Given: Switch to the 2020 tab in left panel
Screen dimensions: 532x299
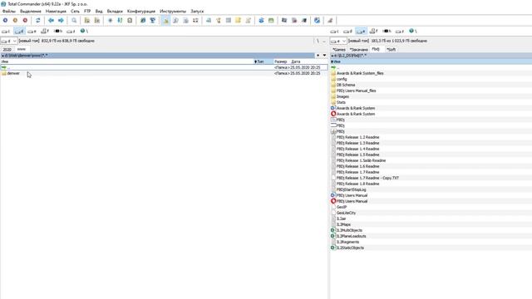Looking at the screenshot, I should click(x=7, y=50).
